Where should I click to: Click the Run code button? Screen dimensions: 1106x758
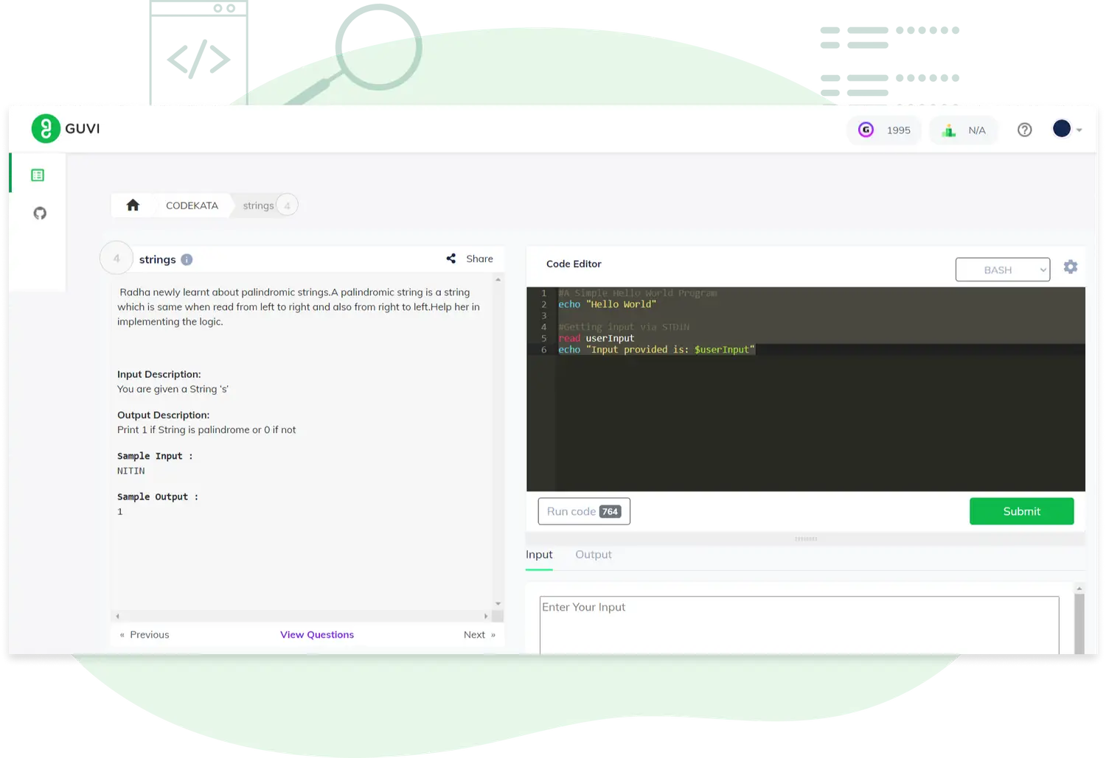click(x=583, y=511)
